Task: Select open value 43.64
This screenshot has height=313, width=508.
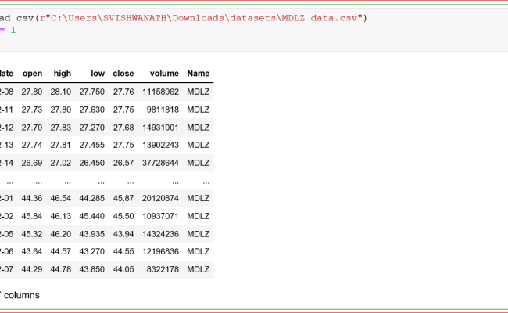Action: 32,251
